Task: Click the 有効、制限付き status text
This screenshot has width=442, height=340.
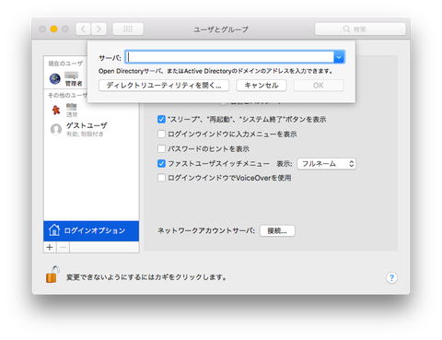Action: click(85, 134)
